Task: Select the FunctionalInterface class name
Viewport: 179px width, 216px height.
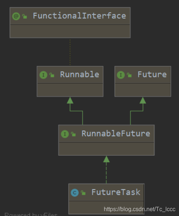Action: 79,16
